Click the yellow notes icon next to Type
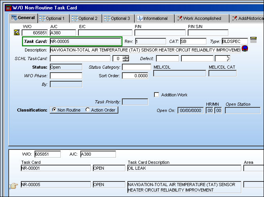The height and width of the screenshot is (197, 264). point(253,40)
